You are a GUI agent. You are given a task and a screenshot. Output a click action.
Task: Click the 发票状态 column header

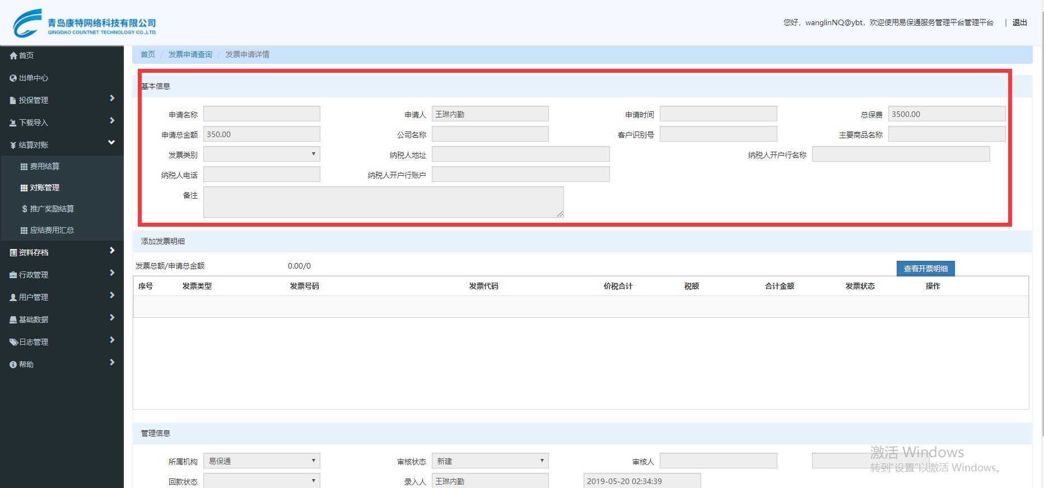click(860, 286)
